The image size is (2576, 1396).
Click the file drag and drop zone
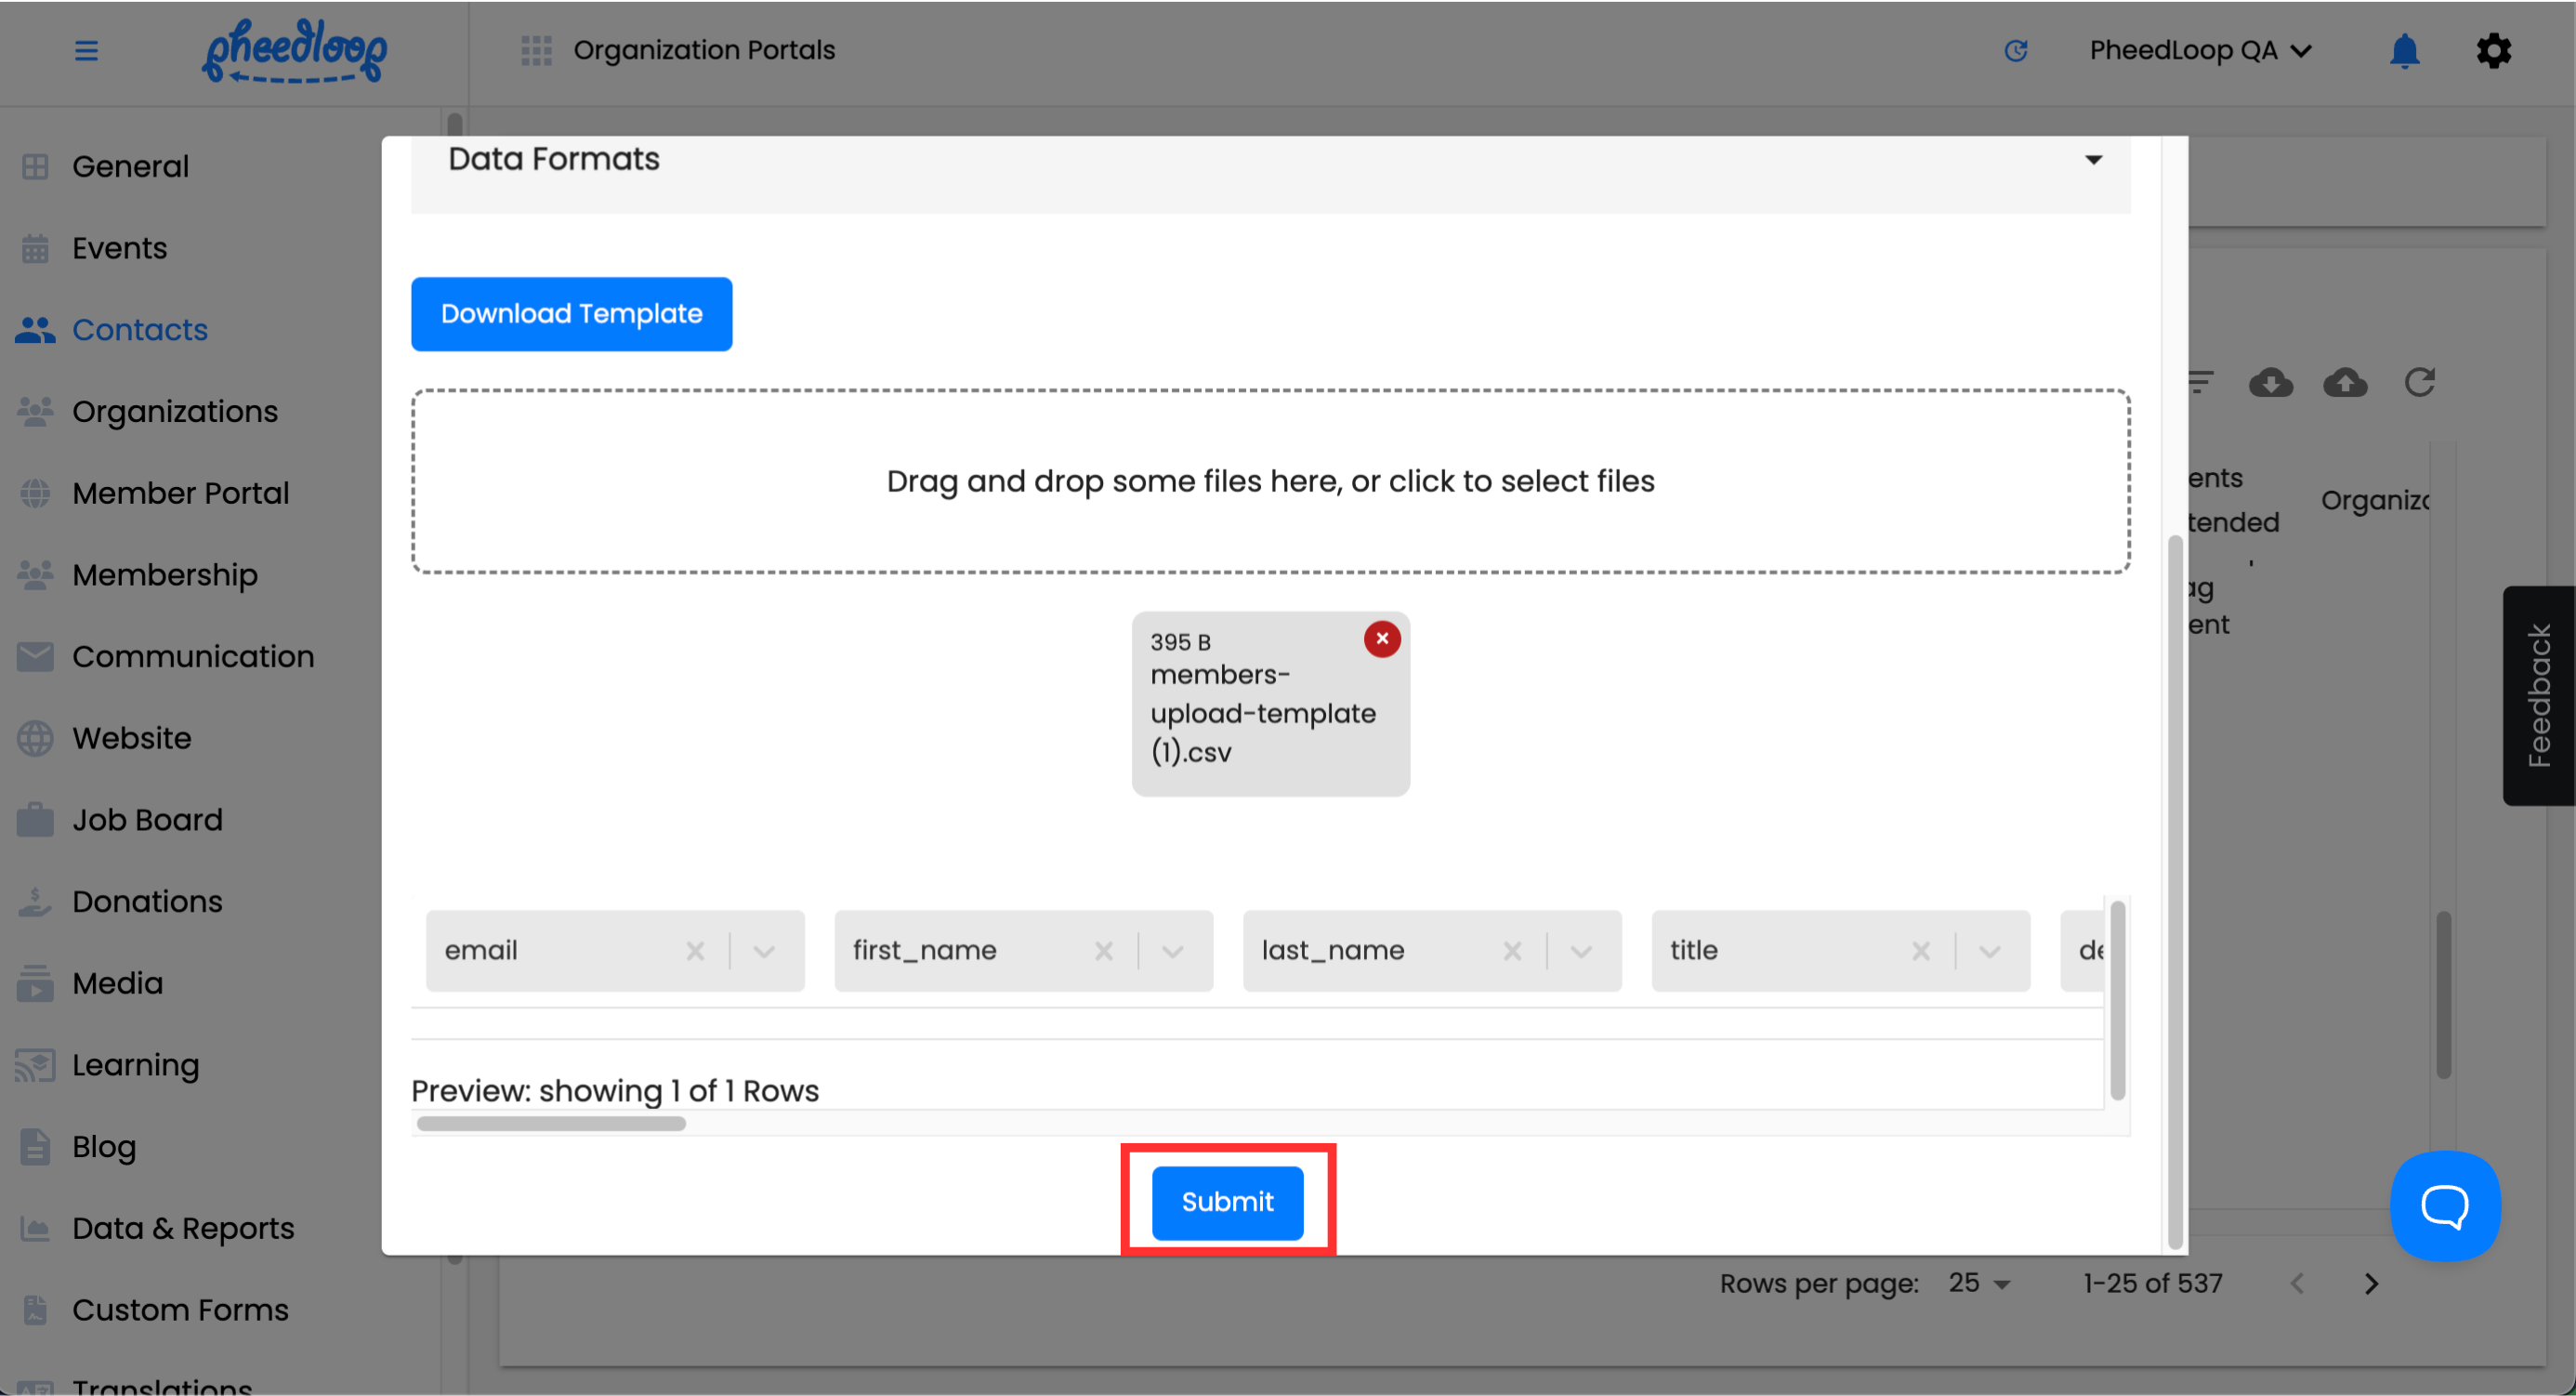click(1270, 481)
